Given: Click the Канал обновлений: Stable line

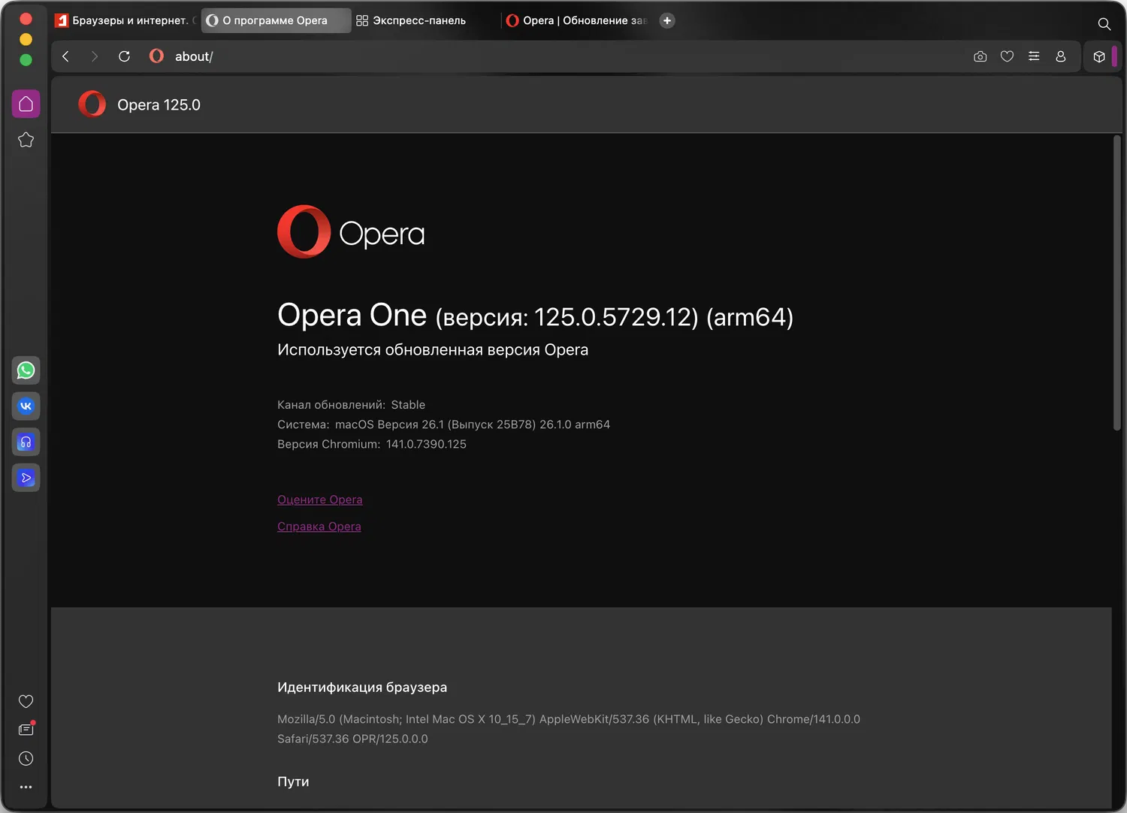Looking at the screenshot, I should [351, 405].
